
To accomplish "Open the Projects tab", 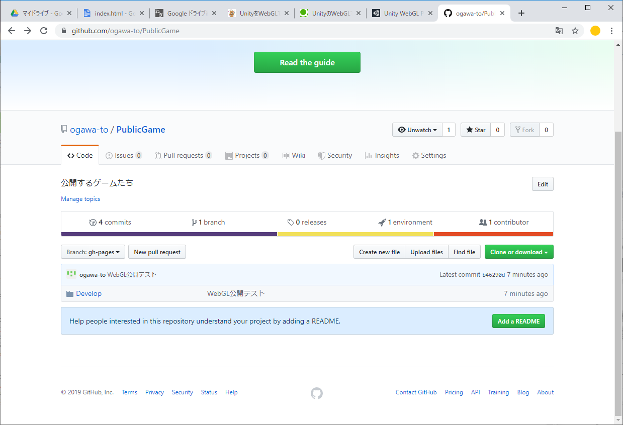I will [x=247, y=155].
